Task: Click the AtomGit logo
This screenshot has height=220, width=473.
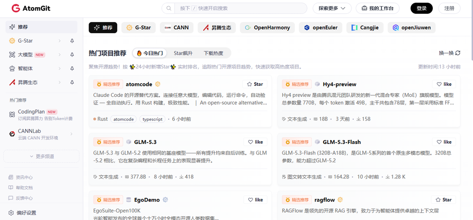Action: coord(31,8)
